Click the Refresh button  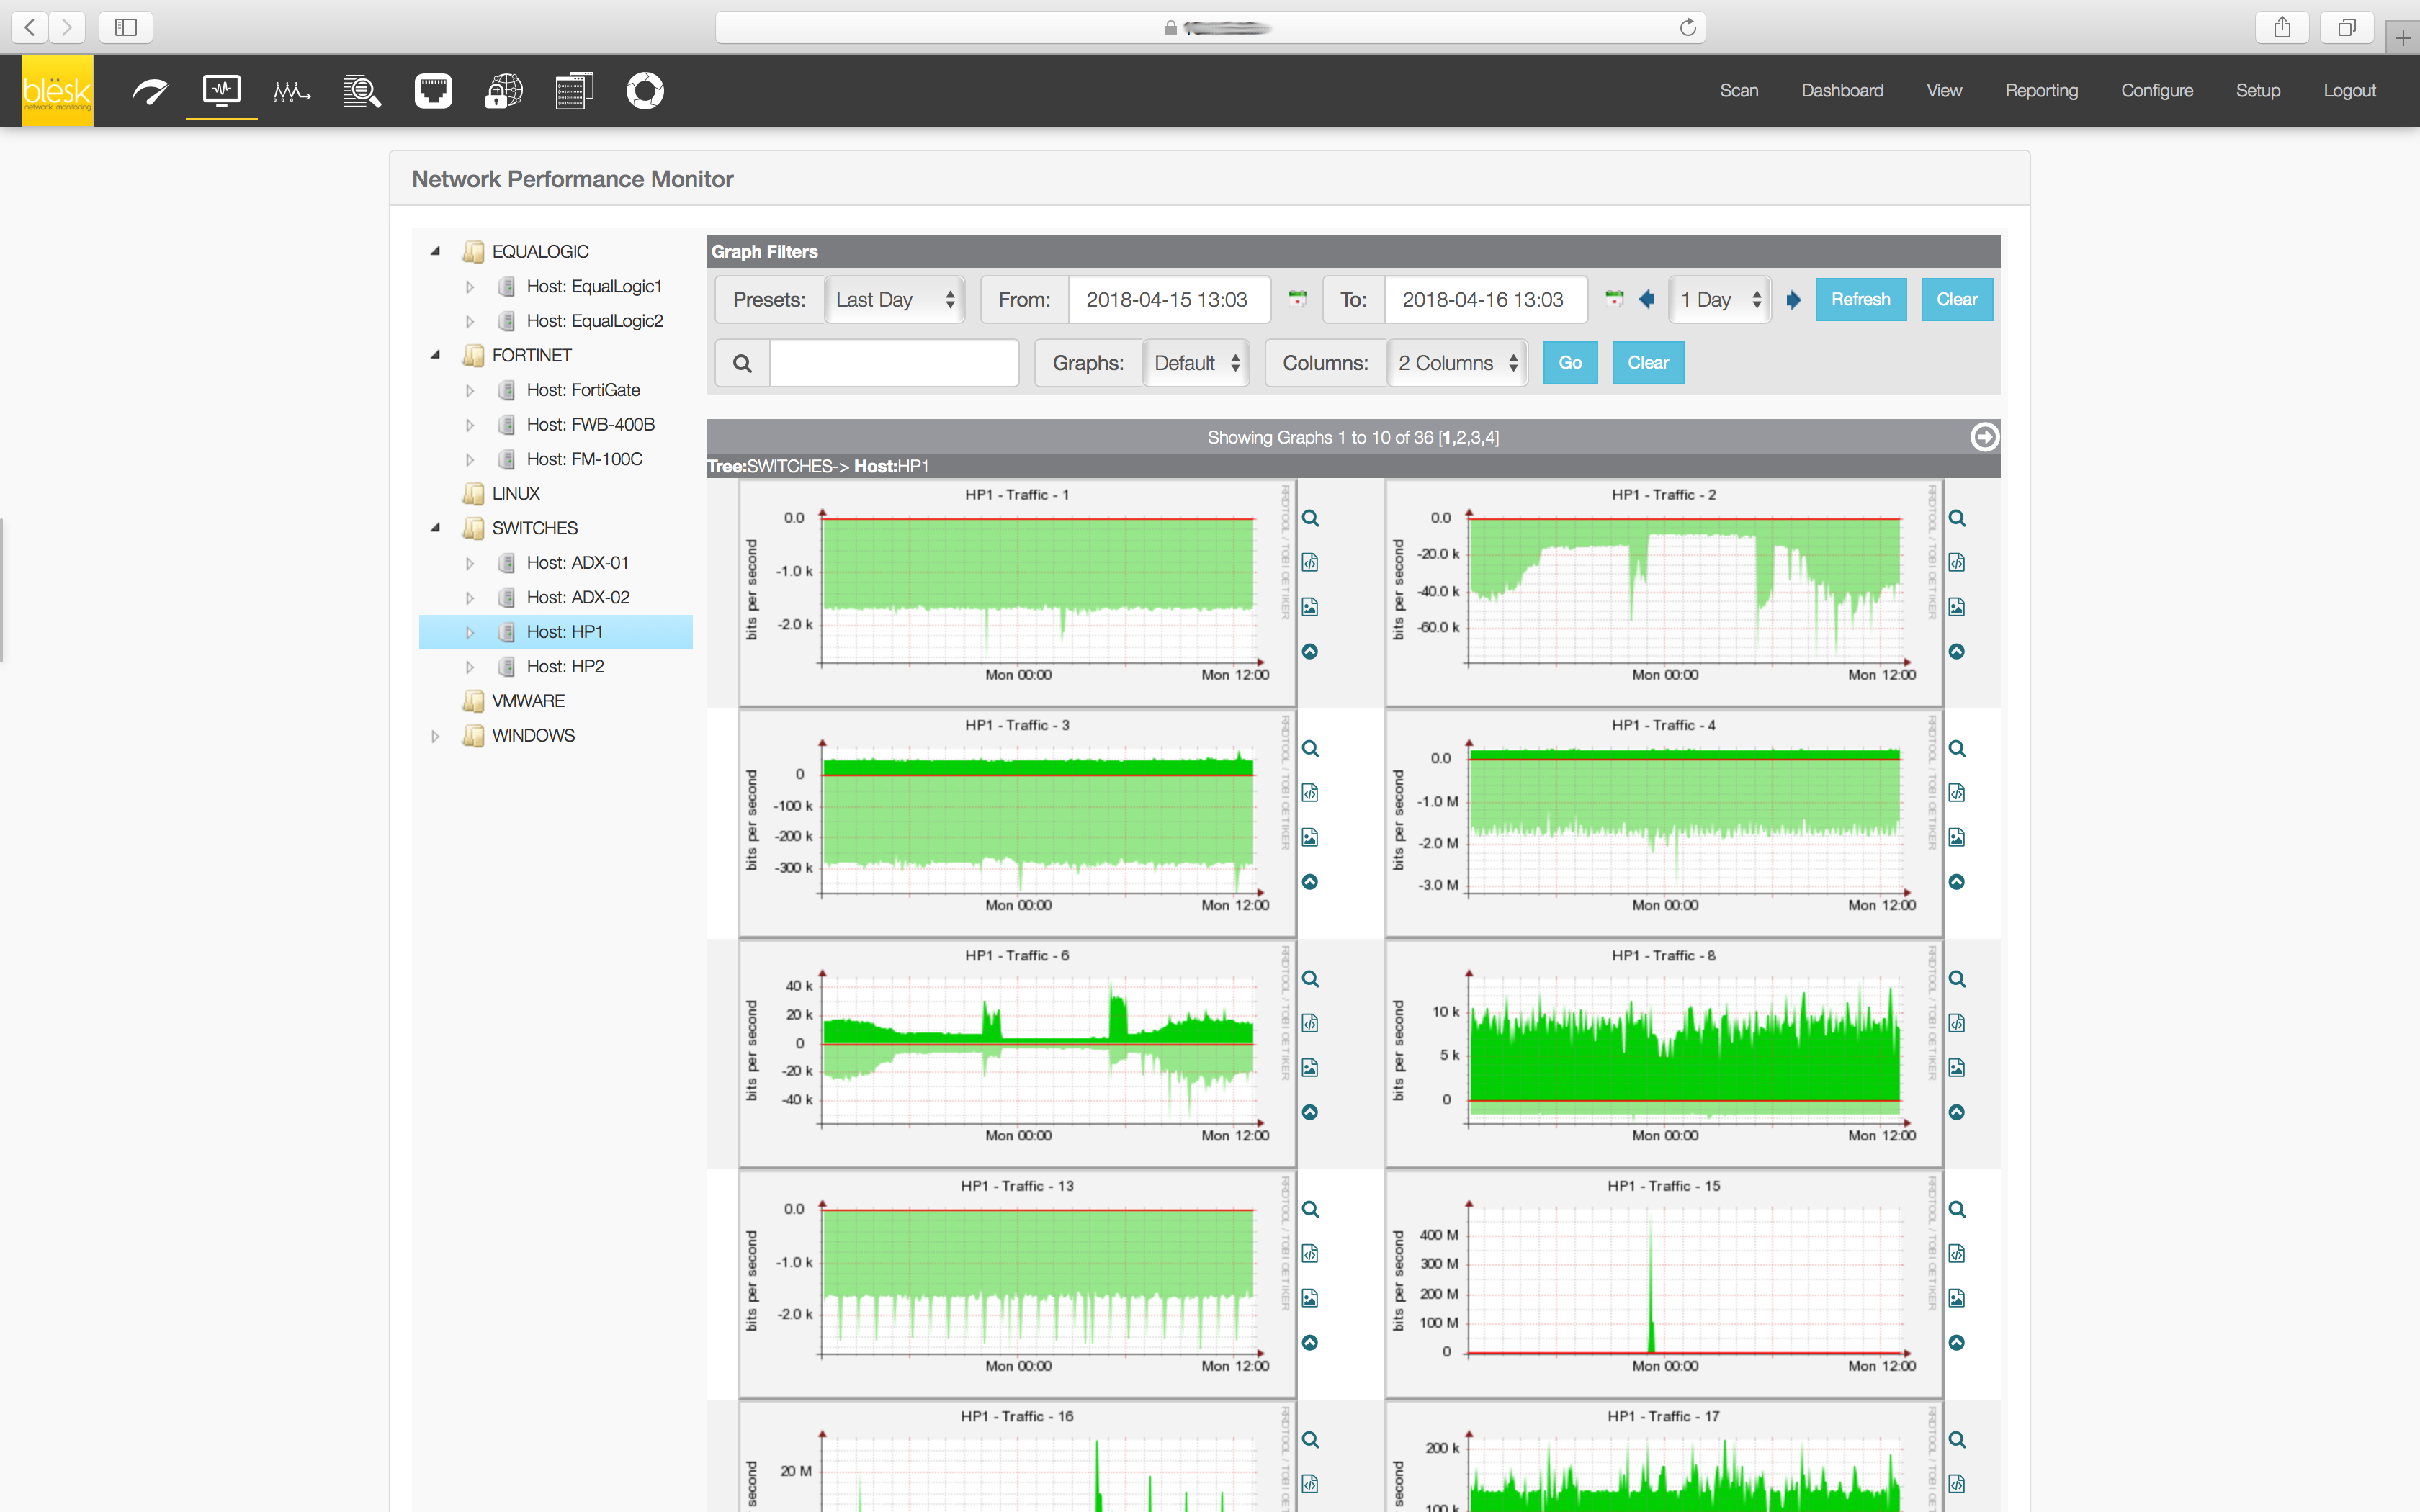point(1860,299)
